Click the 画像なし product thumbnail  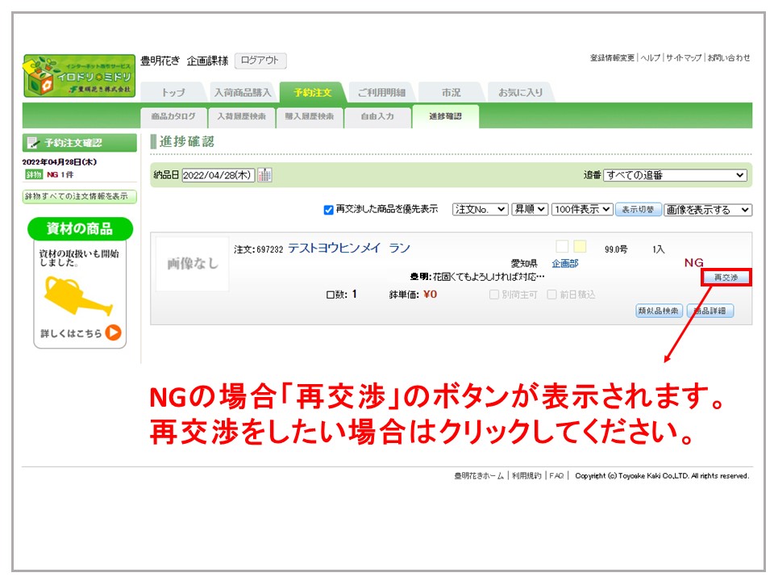click(193, 264)
